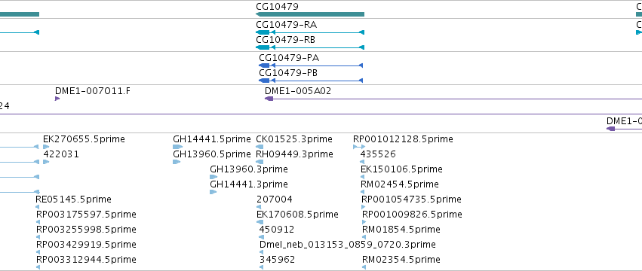Select EST GH14441.3prime

tap(249, 184)
